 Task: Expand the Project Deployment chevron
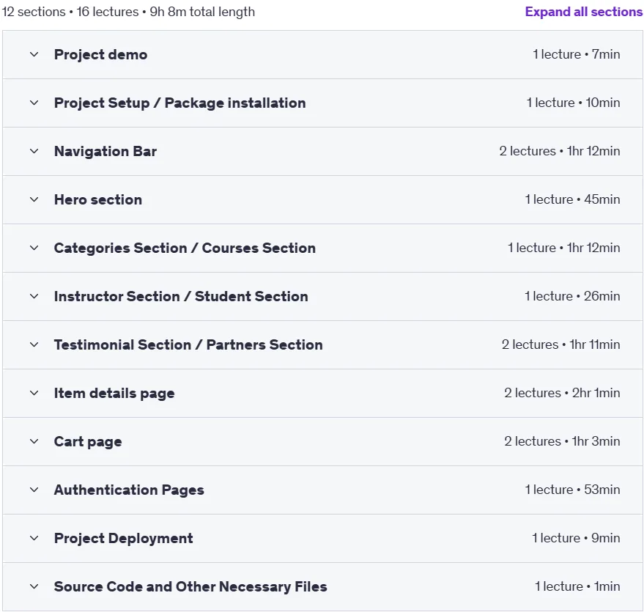(34, 538)
